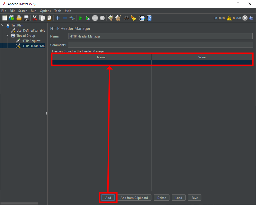The height and width of the screenshot is (205, 256).
Task: Click the yellow warning log icon
Action: click(229, 18)
